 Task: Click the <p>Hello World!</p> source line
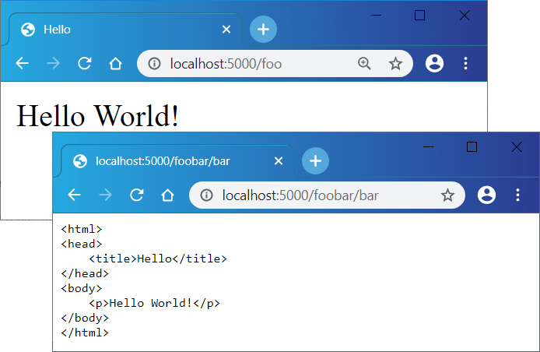point(154,303)
